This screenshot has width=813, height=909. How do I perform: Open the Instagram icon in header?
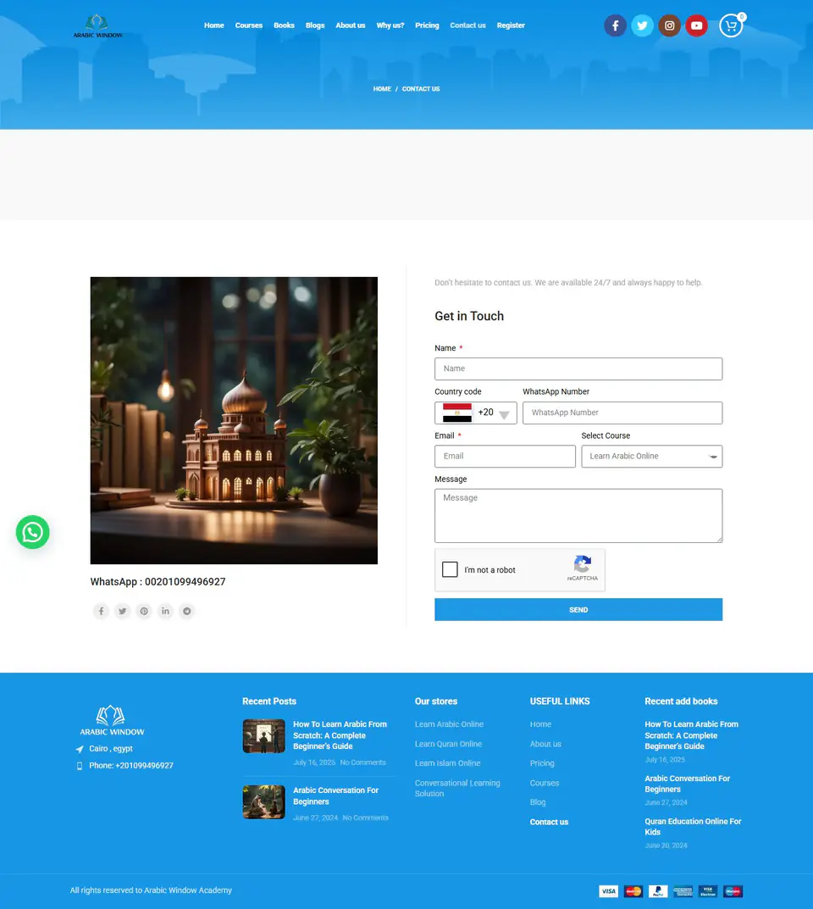tap(669, 25)
